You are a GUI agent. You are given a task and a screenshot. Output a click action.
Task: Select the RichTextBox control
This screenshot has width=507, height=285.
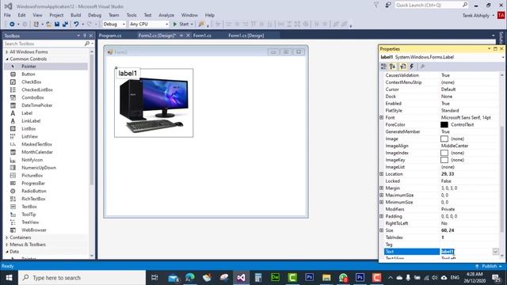click(45, 199)
